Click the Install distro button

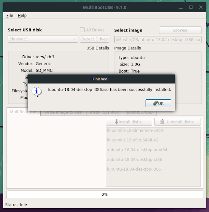pyautogui.click(x=129, y=122)
